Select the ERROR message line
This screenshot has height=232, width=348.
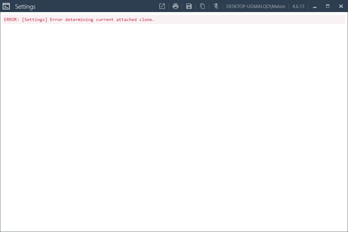[79, 19]
